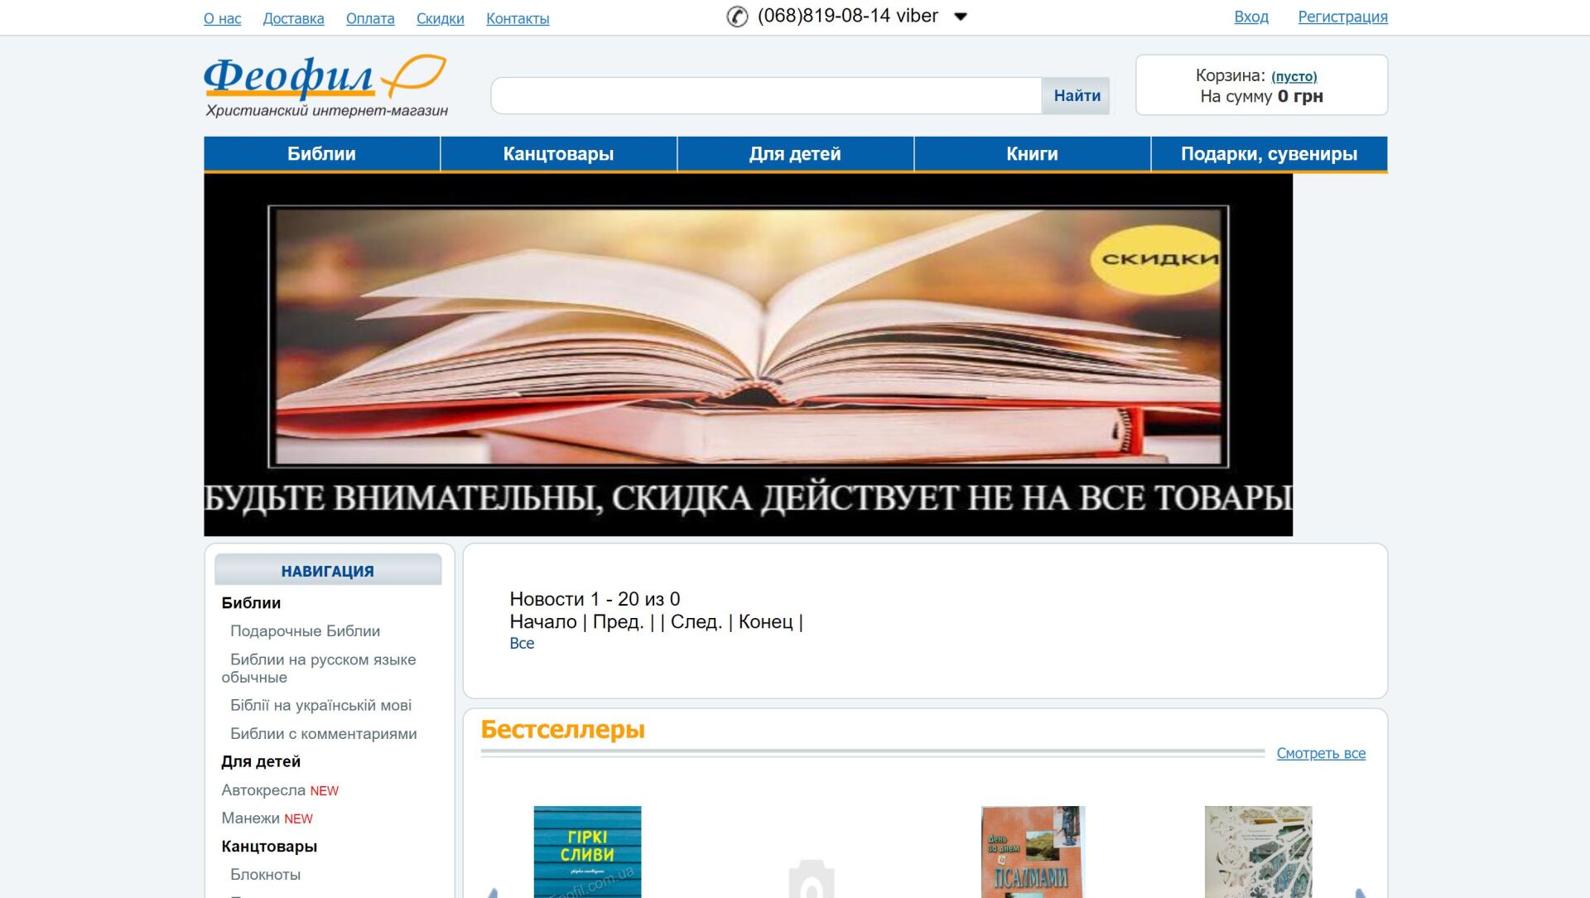Open the О нас page
Viewport: 1590px width, 898px height.
[223, 18]
